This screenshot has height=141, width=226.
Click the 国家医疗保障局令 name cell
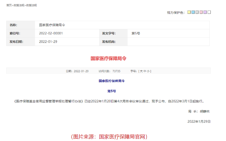52,25
